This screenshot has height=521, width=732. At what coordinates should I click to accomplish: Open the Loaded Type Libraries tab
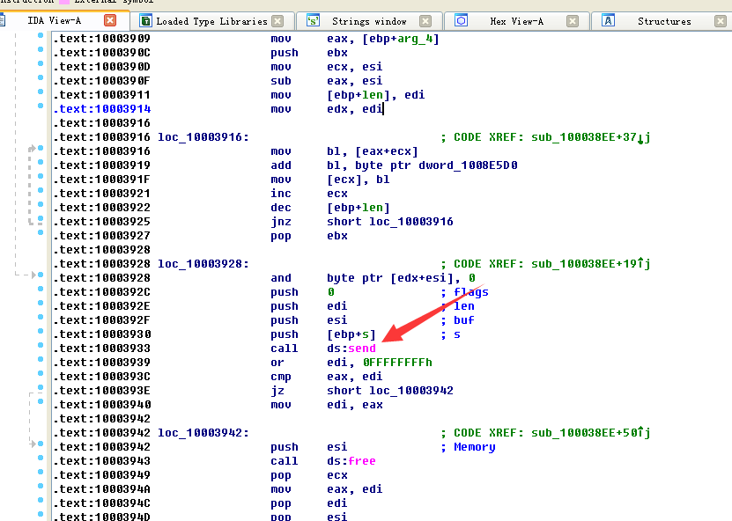click(x=211, y=21)
